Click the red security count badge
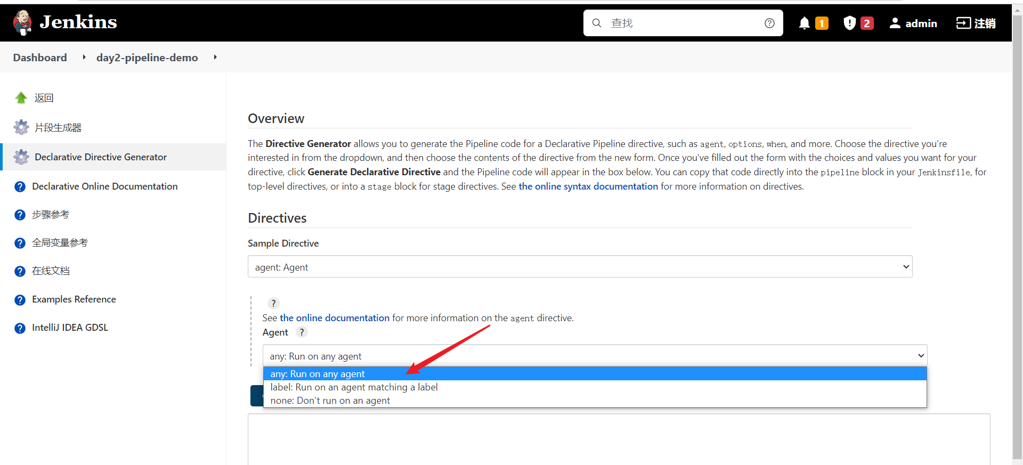 point(867,23)
